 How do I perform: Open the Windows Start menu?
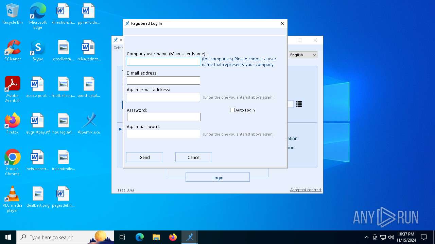(8, 237)
